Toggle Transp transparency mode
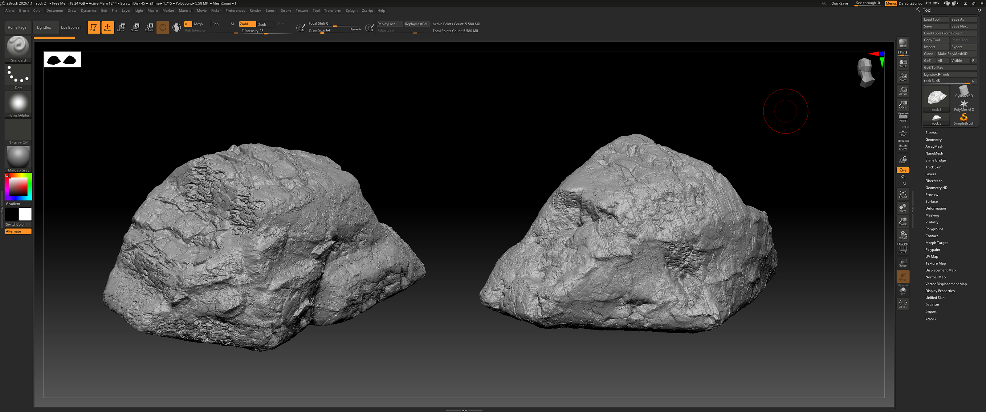Image resolution: width=986 pixels, height=412 pixels. [x=902, y=262]
